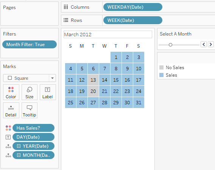215x170 pixels.
Task: Click color icon beside Has Sales? pill
Action: click(8, 128)
